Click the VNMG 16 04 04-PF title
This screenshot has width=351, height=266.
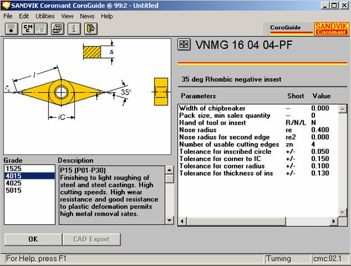pos(244,45)
